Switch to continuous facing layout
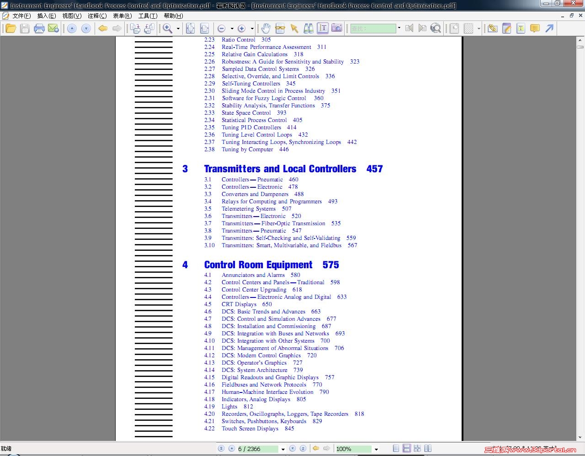 [428, 449]
